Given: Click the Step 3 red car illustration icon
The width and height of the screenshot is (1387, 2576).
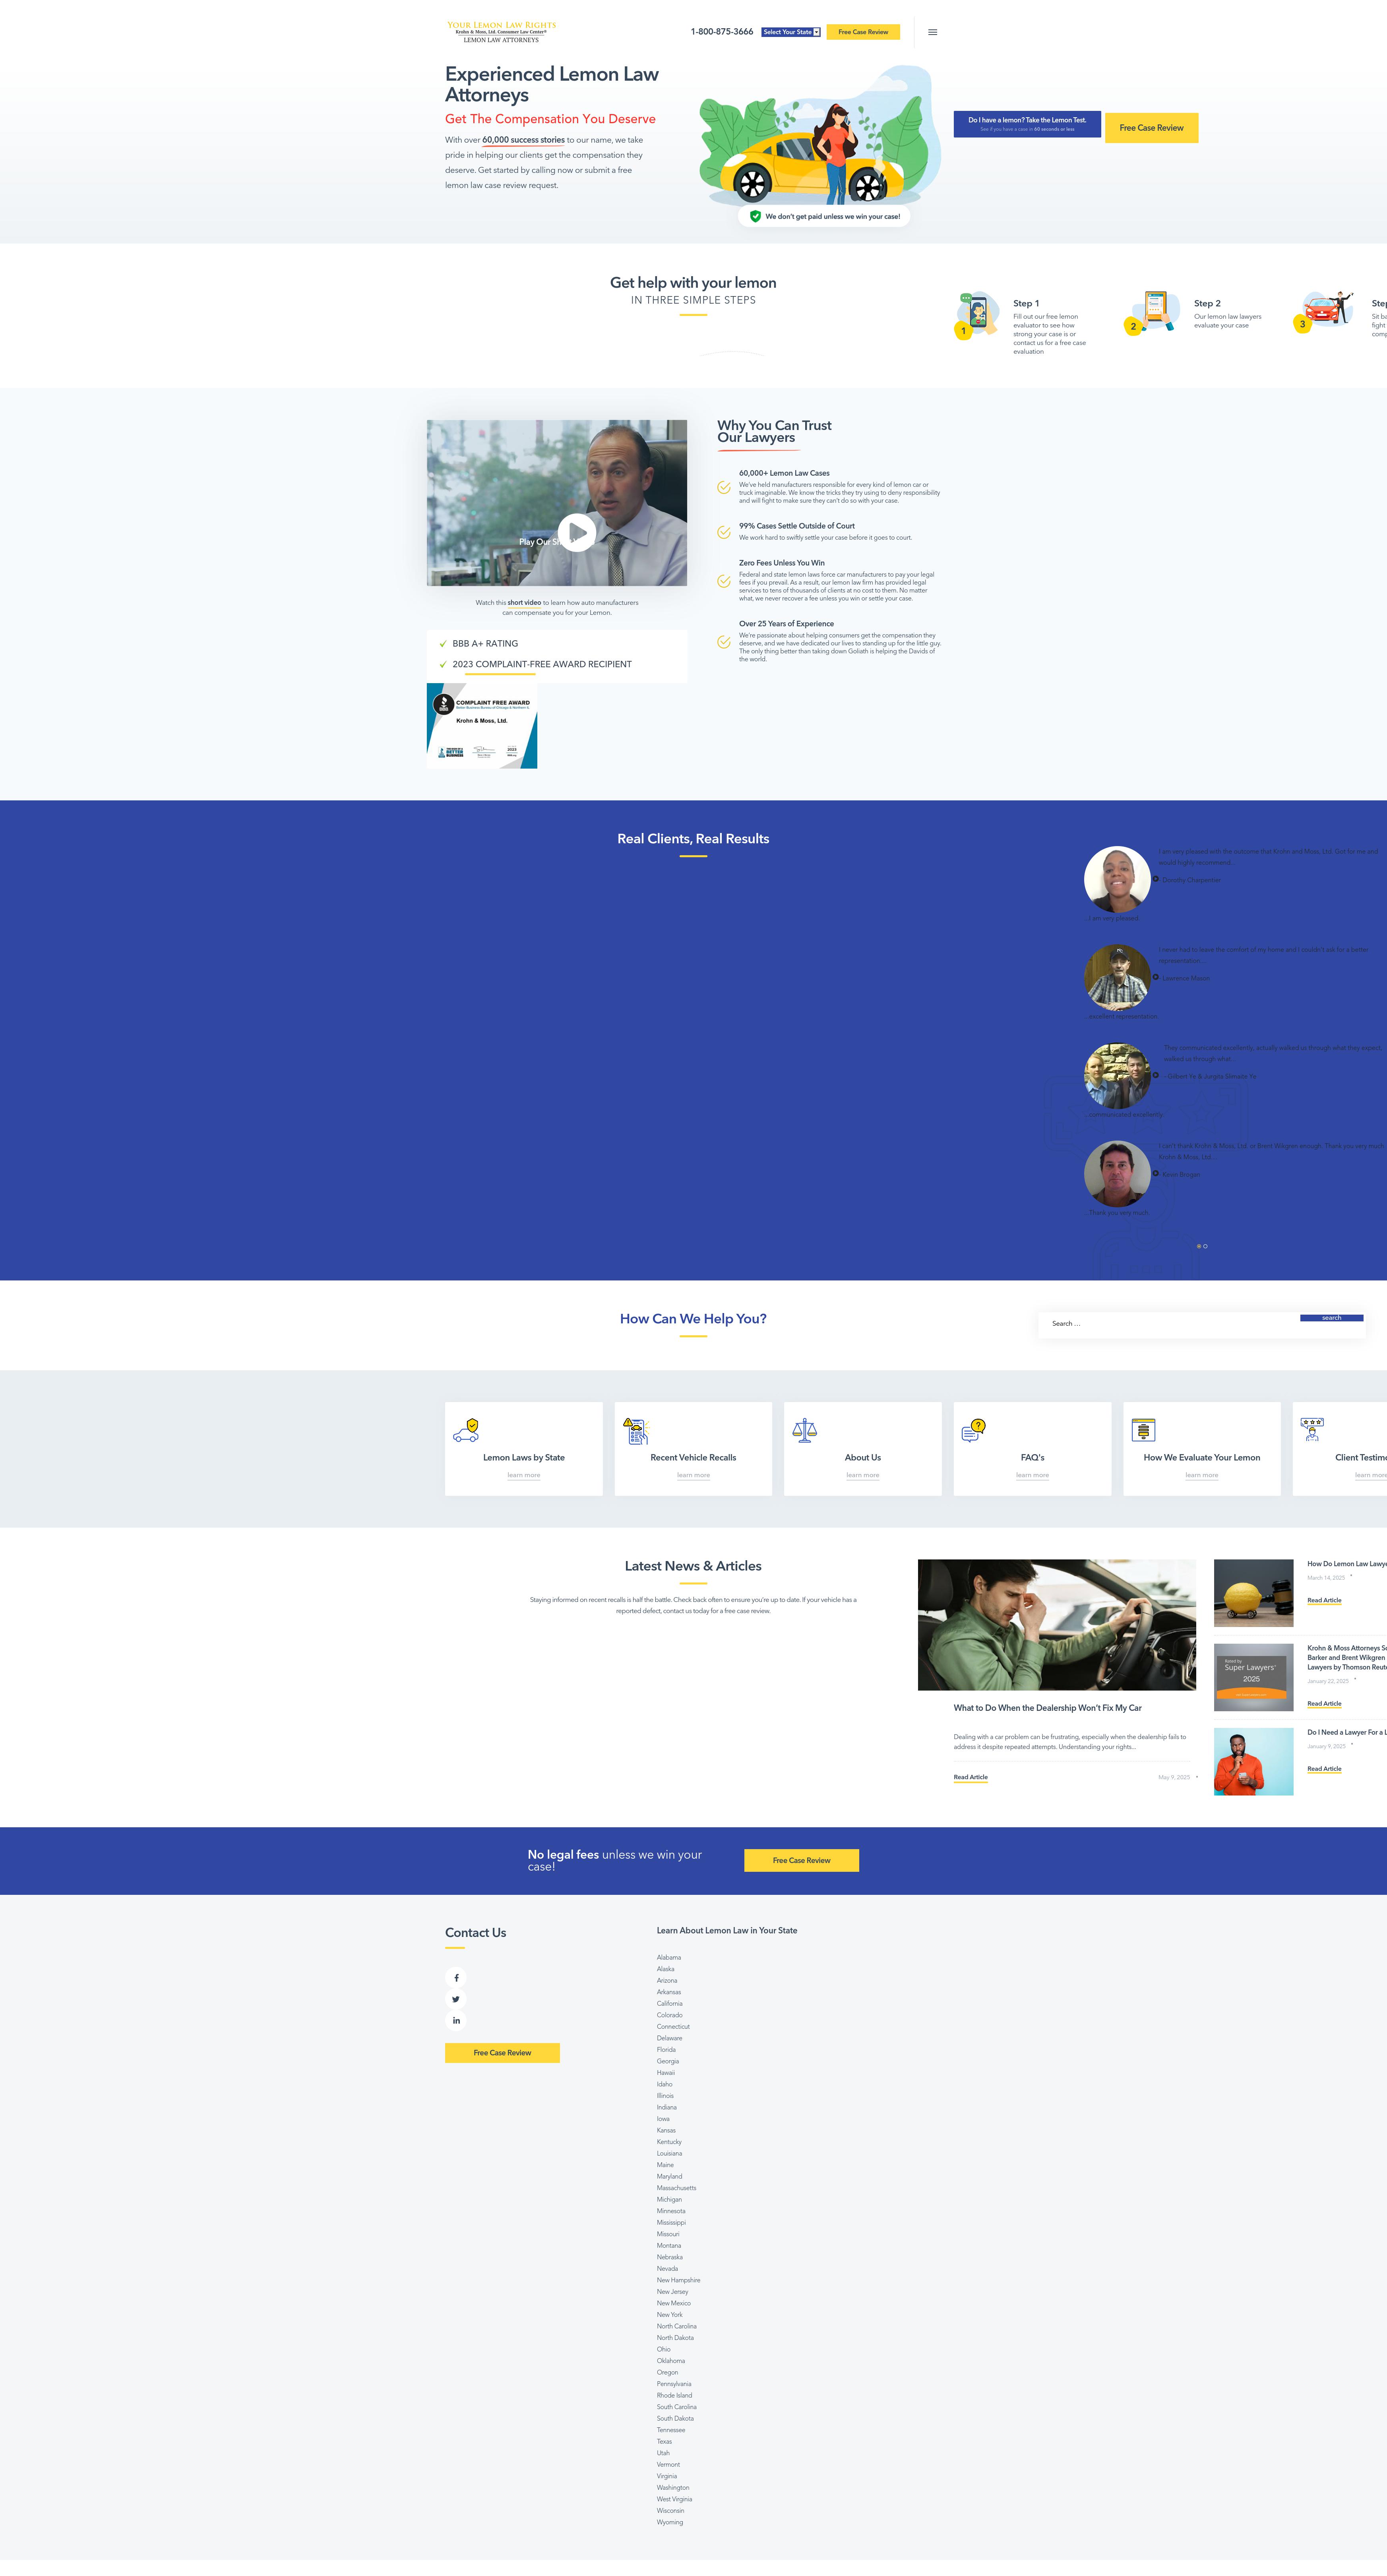Looking at the screenshot, I should click(x=1324, y=311).
